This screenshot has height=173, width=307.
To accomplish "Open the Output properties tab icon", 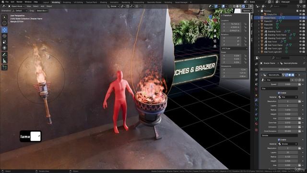I will click(256, 75).
